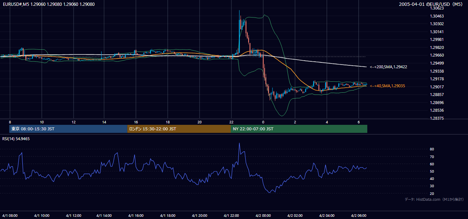Click bottom time label 4/2 06:00
The height and width of the screenshot is (219, 468).
tap(359, 215)
